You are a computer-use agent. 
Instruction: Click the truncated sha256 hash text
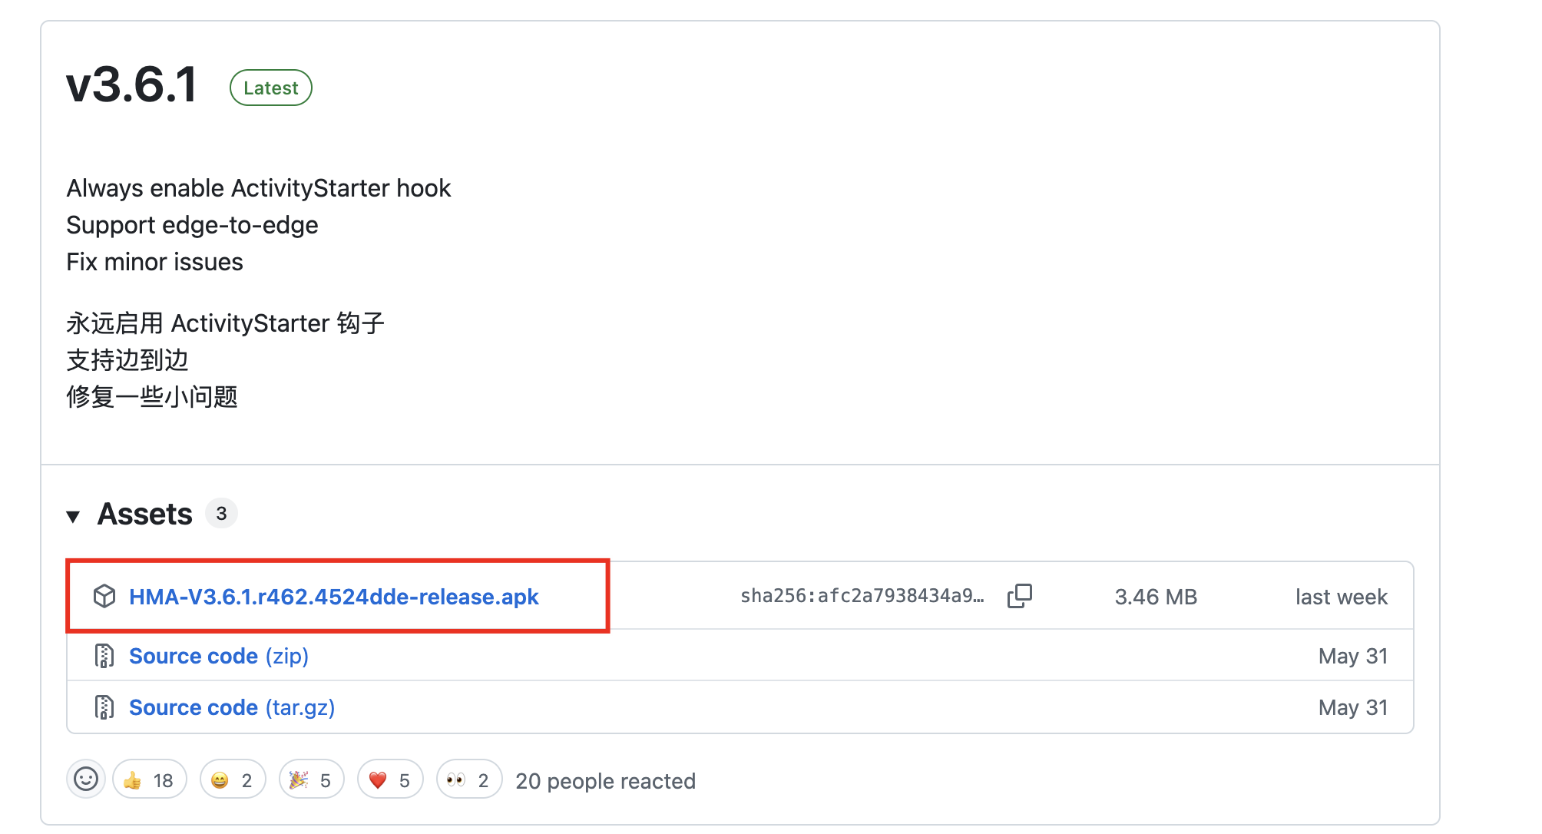[862, 596]
